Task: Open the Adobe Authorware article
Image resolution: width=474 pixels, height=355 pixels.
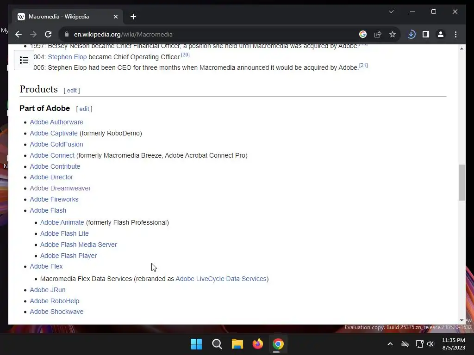Action: click(x=56, y=122)
